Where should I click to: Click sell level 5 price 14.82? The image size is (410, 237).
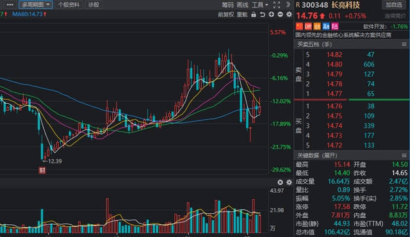[334, 54]
